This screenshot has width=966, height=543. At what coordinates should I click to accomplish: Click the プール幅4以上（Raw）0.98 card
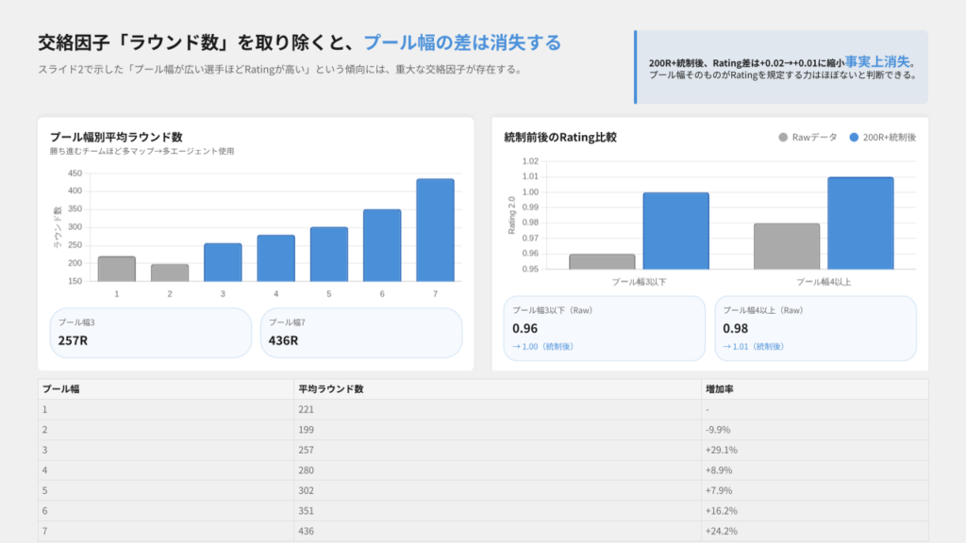[815, 328]
